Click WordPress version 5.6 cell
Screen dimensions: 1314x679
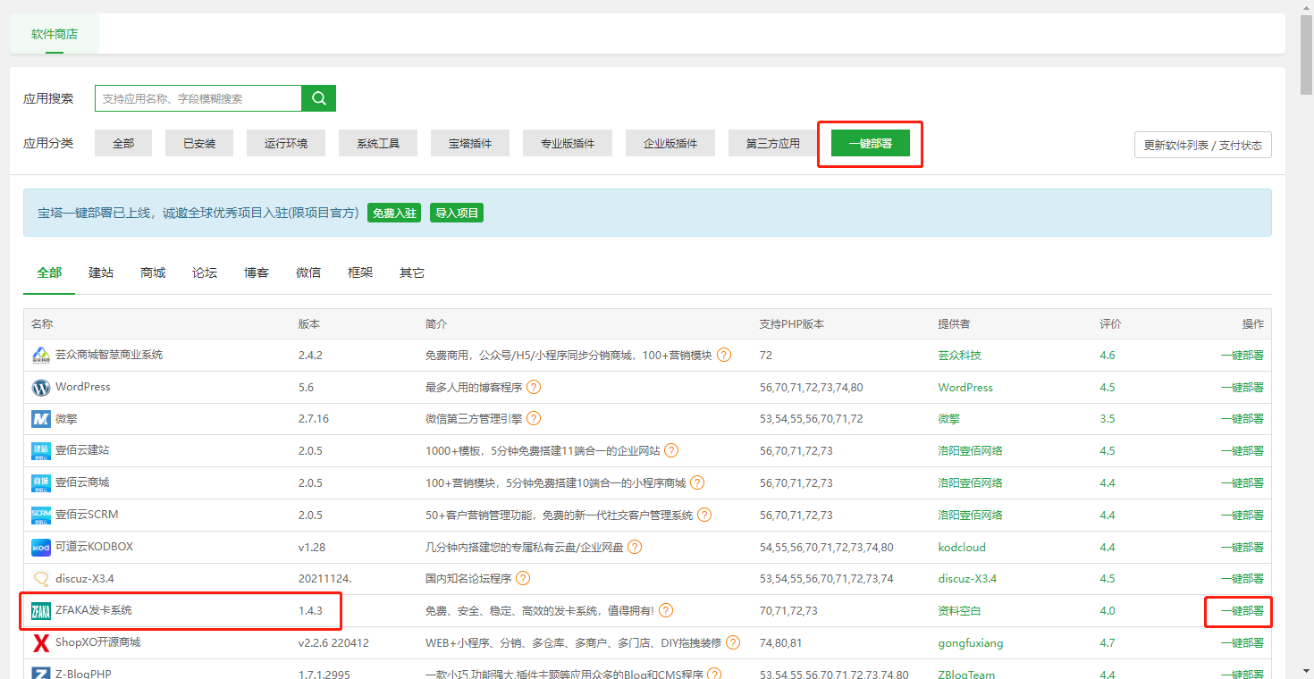[x=307, y=388]
